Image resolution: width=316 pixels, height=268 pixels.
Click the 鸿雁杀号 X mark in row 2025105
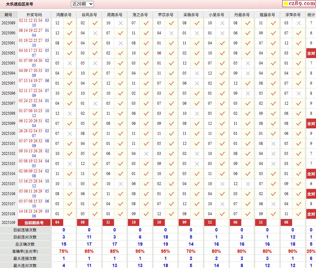coord(70,184)
